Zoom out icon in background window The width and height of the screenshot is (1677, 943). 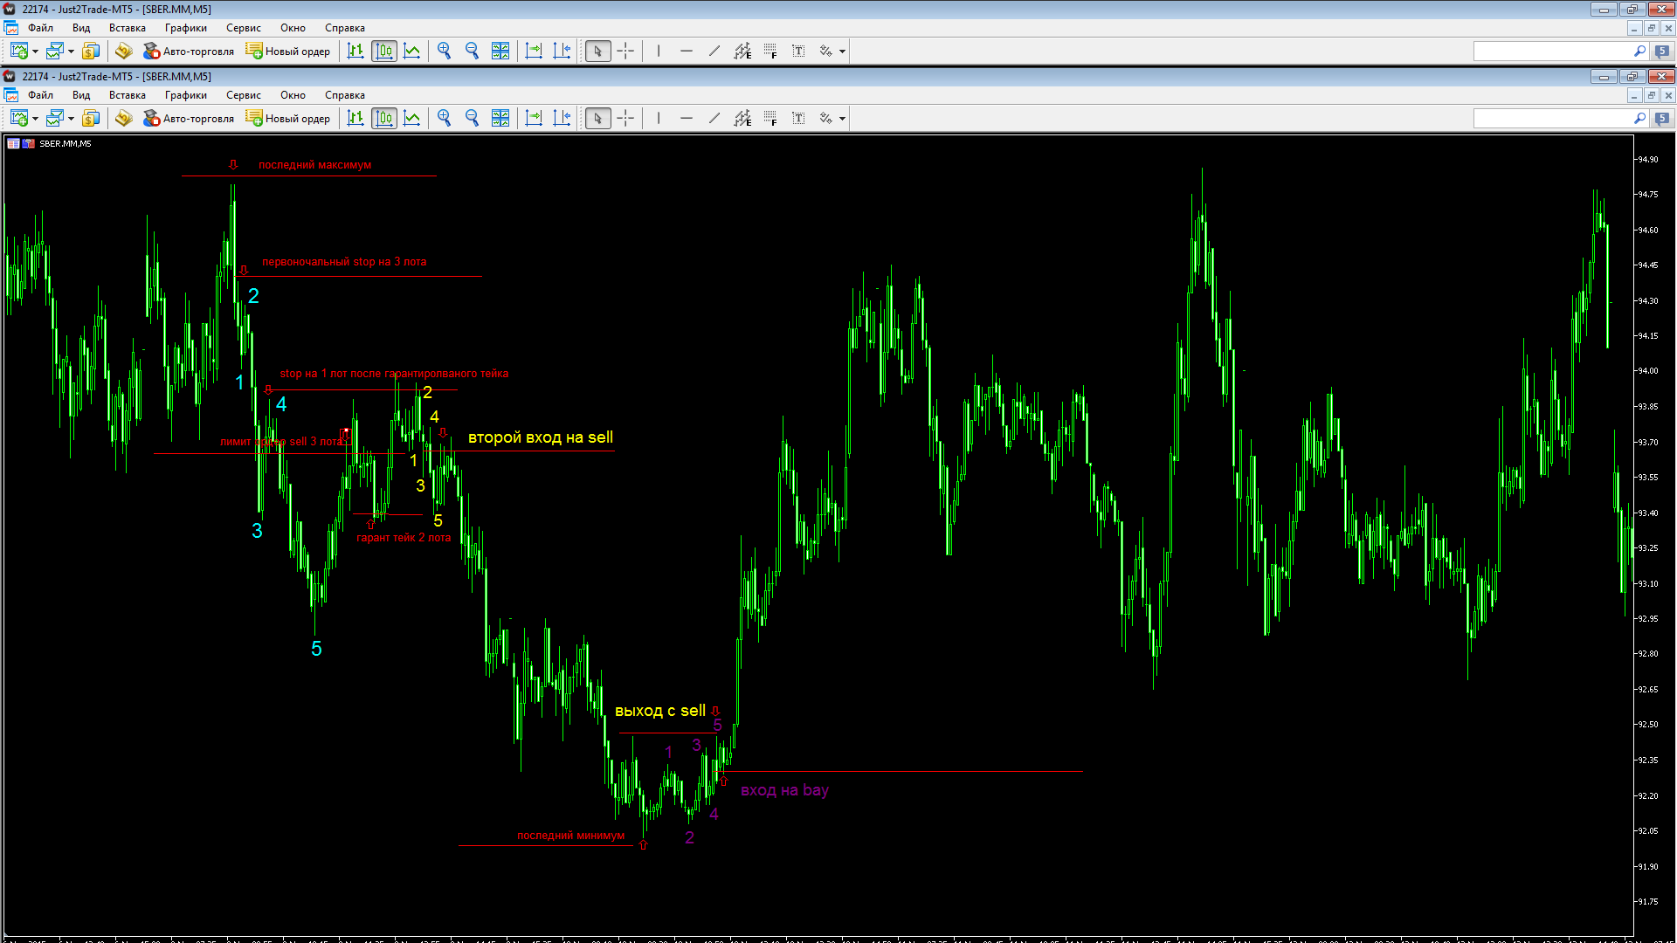click(x=473, y=52)
